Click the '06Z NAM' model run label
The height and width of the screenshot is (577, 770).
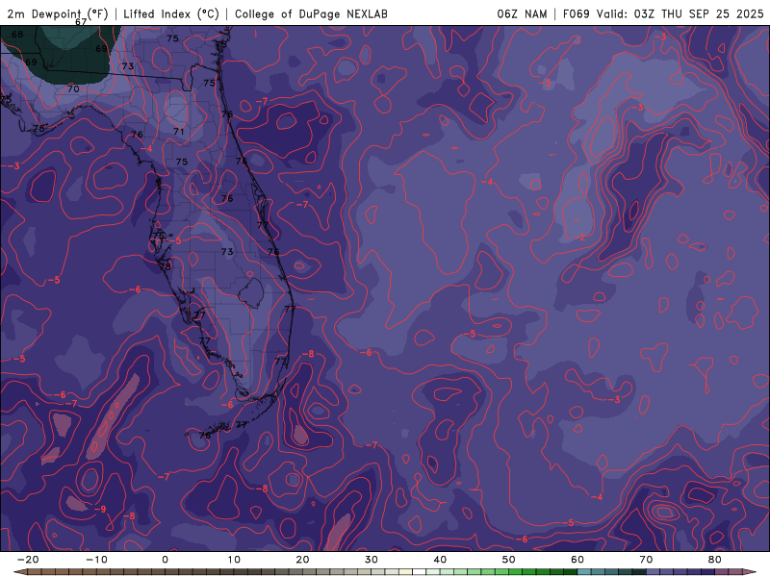click(522, 13)
